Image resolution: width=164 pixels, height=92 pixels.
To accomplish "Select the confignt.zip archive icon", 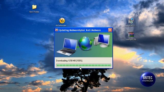I will coord(131,35).
